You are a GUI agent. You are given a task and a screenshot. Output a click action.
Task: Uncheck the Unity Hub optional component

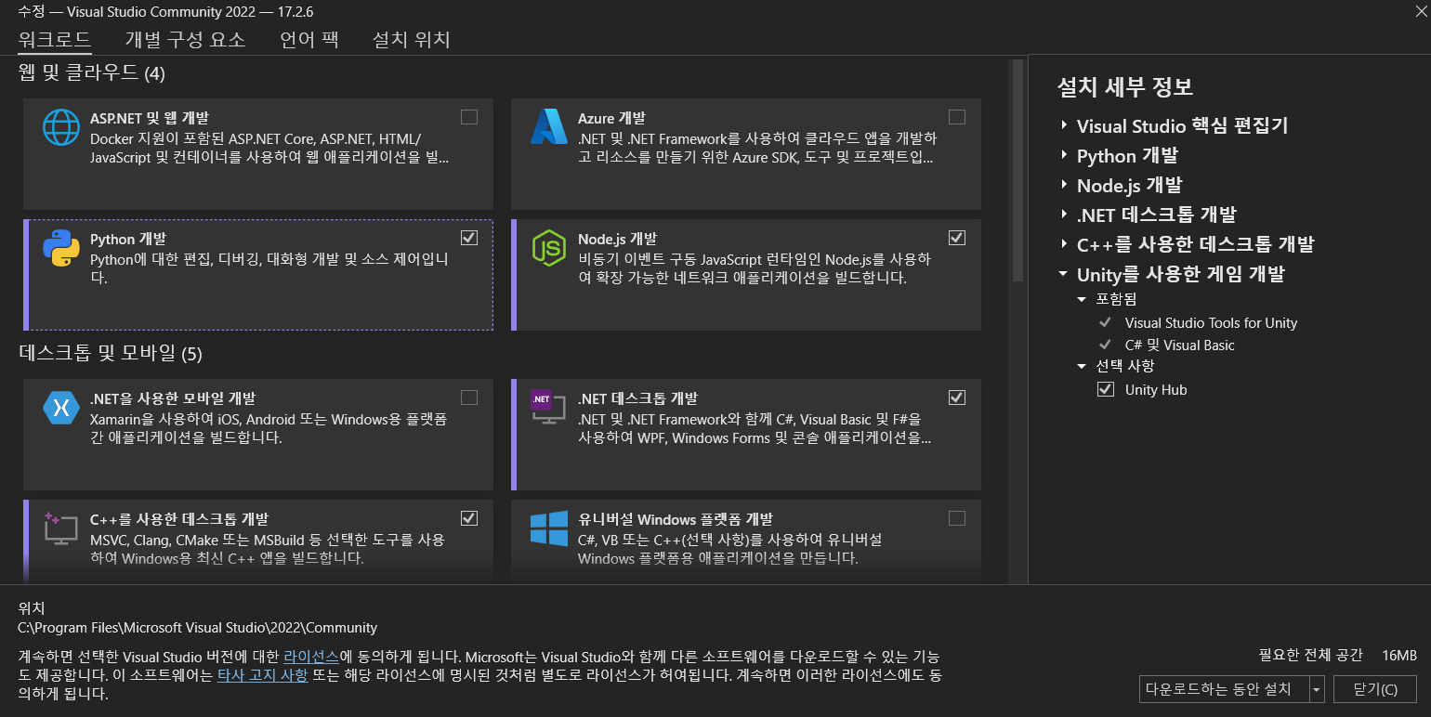pyautogui.click(x=1105, y=389)
